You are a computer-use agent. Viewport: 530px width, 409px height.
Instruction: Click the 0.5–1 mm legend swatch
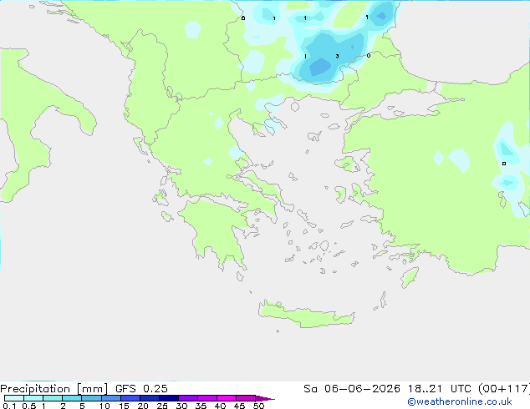pyautogui.click(x=33, y=398)
